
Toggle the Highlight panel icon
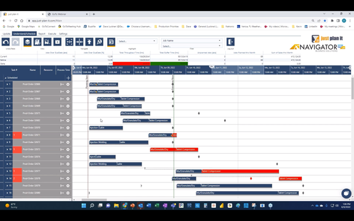[x=111, y=42]
